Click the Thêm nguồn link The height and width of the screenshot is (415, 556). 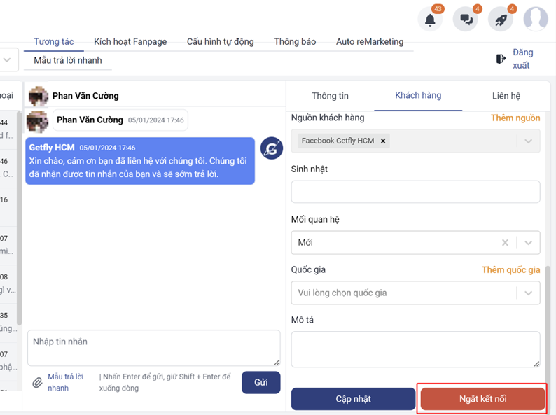(515, 118)
